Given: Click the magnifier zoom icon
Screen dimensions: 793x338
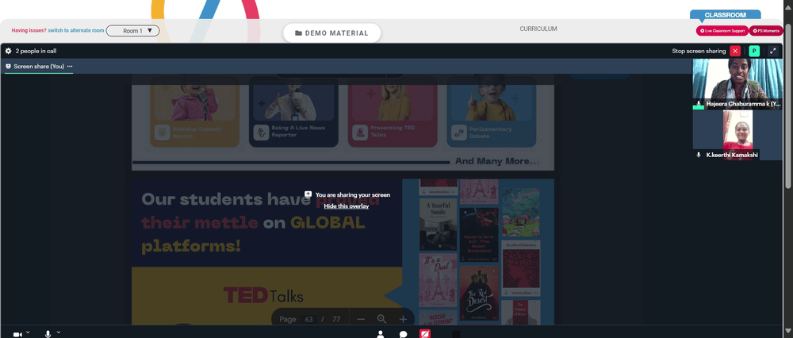Looking at the screenshot, I should (x=382, y=319).
